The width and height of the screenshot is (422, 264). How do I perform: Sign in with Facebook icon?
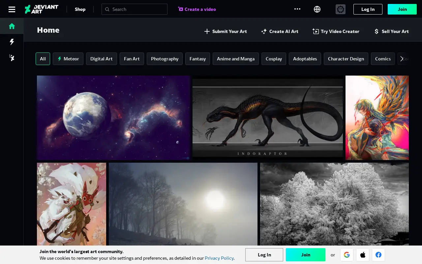click(x=378, y=255)
